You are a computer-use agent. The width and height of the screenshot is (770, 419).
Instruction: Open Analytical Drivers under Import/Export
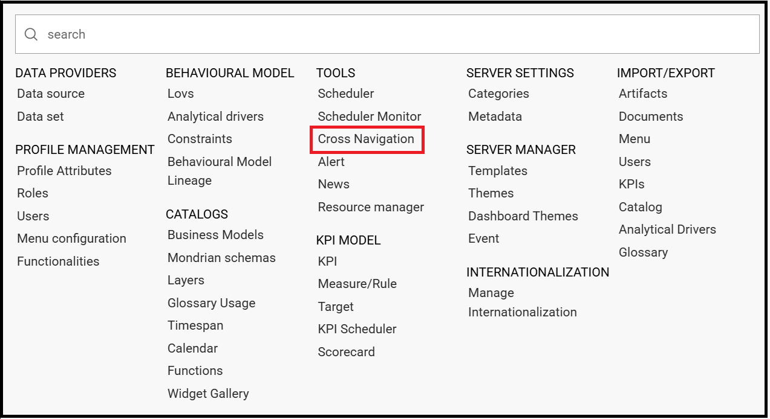667,229
